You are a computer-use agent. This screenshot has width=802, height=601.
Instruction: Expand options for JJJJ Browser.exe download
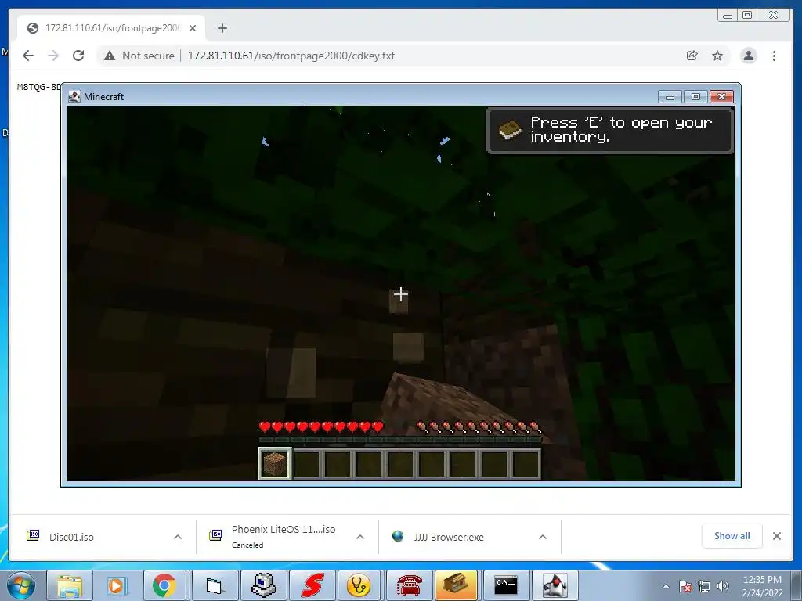coord(543,537)
